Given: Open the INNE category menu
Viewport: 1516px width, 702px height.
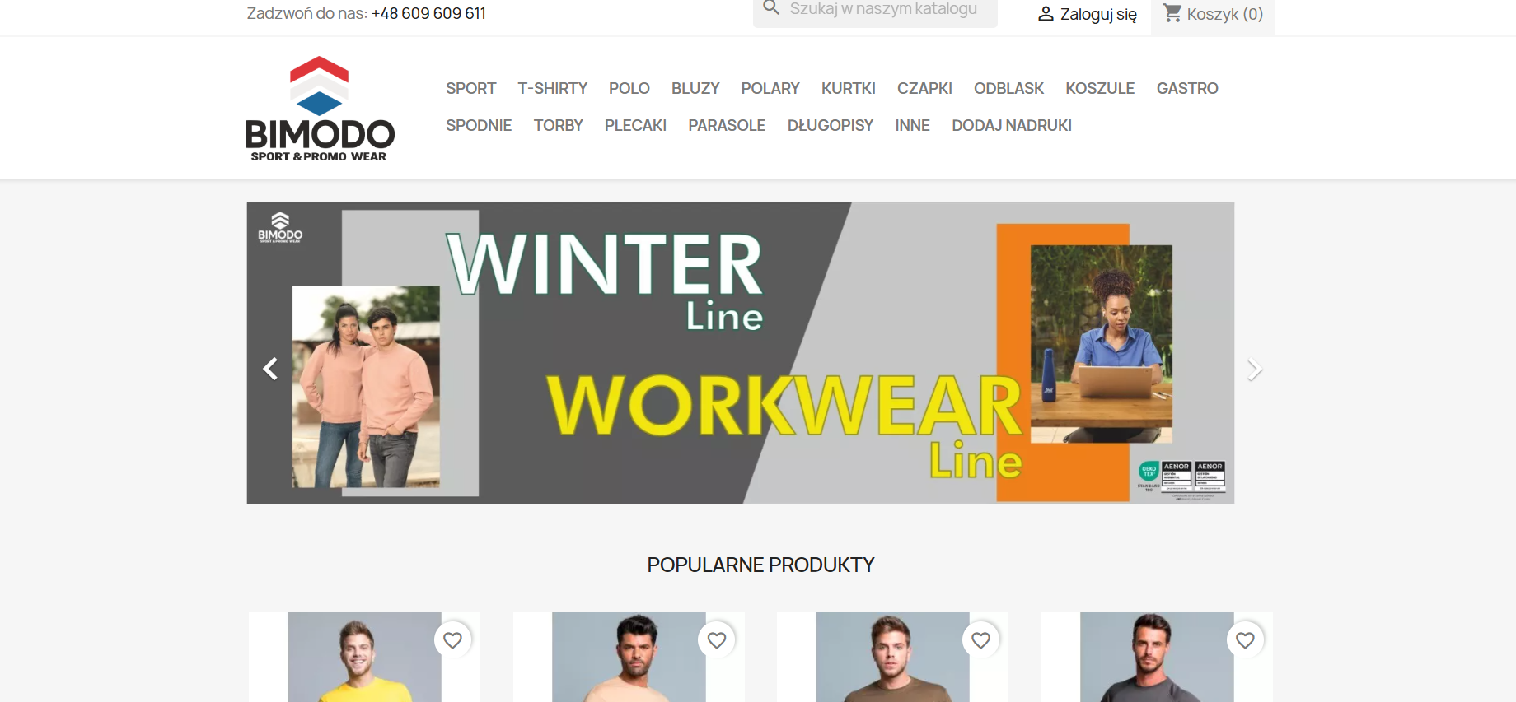Looking at the screenshot, I should click(x=912, y=125).
